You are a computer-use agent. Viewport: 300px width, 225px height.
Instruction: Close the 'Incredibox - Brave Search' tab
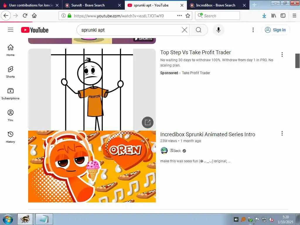click(x=244, y=5)
